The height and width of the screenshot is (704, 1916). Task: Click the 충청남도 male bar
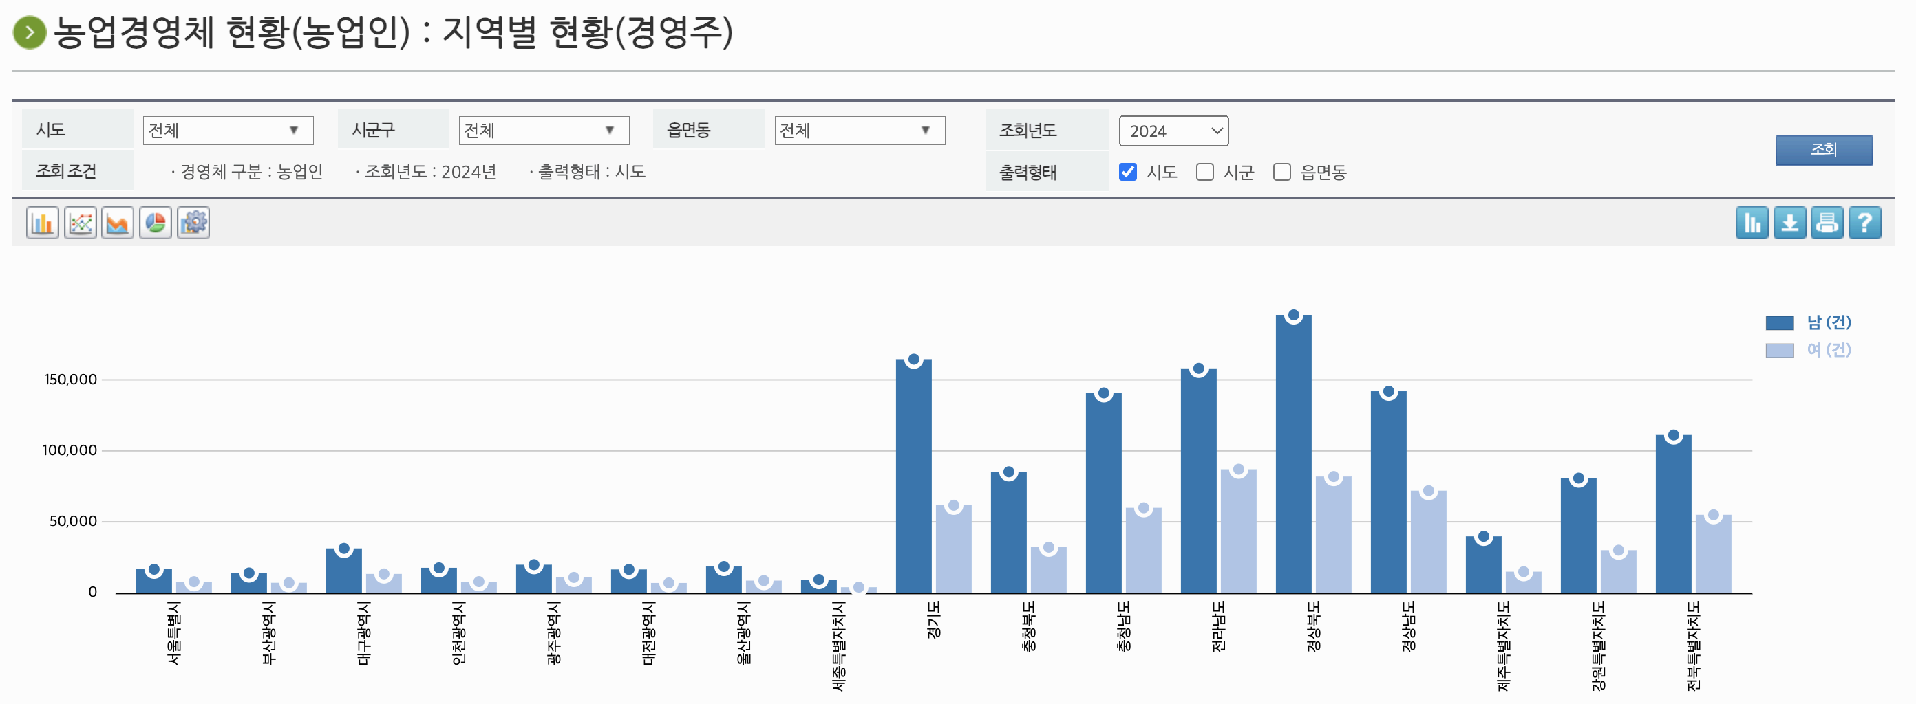click(x=1104, y=493)
